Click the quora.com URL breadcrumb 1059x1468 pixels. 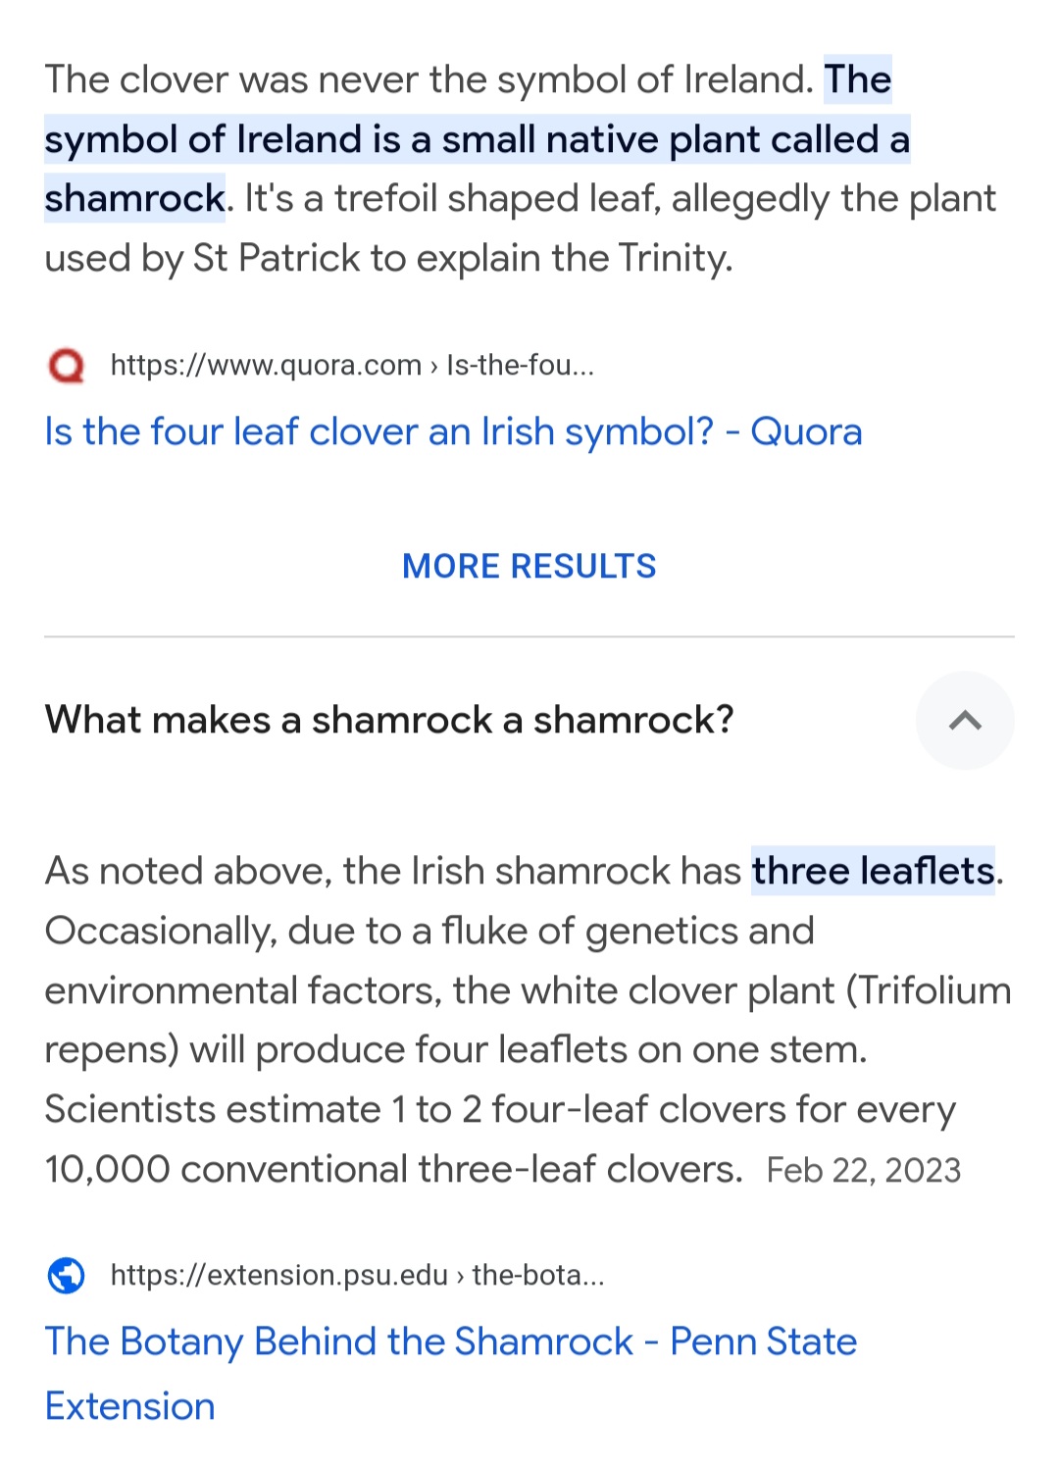pyautogui.click(x=352, y=366)
